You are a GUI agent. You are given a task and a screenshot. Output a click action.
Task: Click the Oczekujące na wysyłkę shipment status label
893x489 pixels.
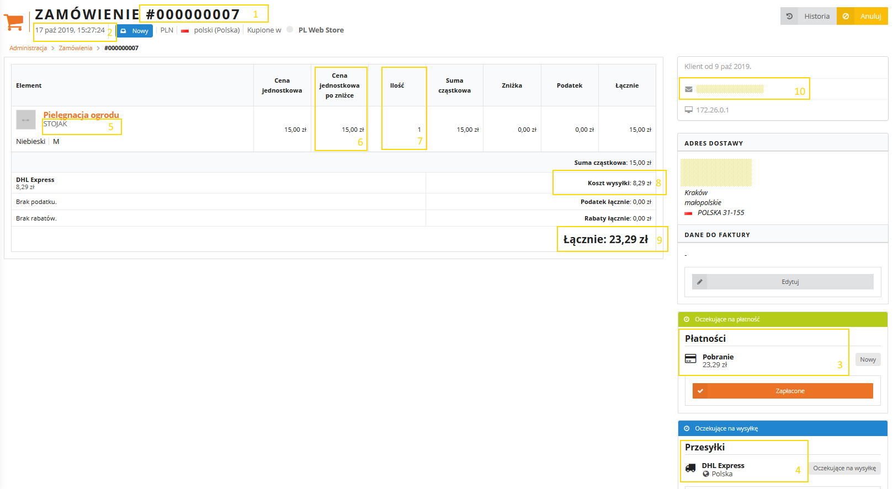click(844, 468)
